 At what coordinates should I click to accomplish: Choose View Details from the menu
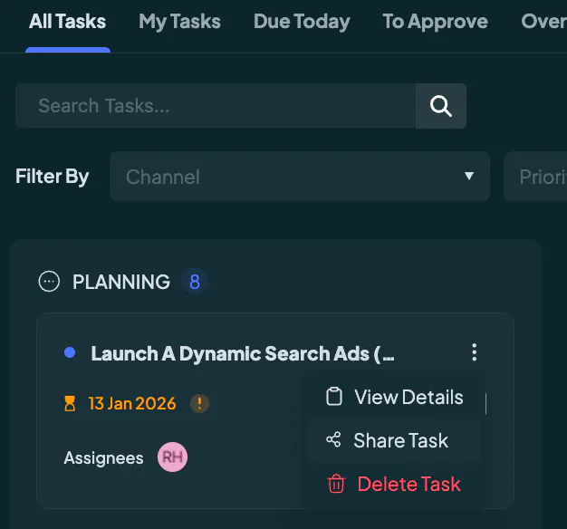pos(394,397)
